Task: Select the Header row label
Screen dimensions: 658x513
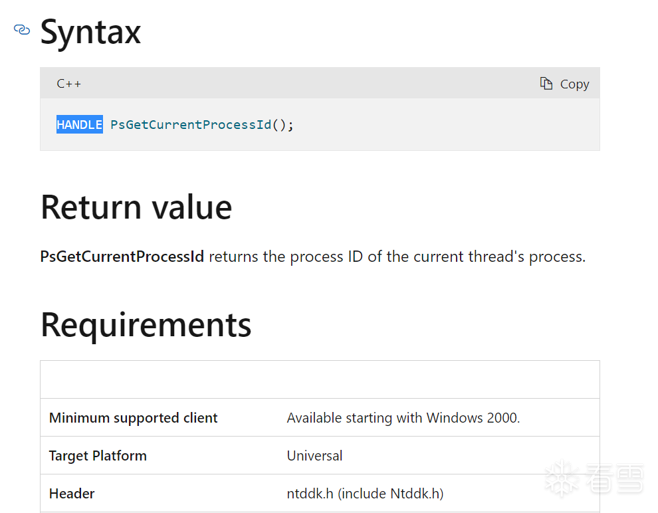Action: (x=72, y=494)
